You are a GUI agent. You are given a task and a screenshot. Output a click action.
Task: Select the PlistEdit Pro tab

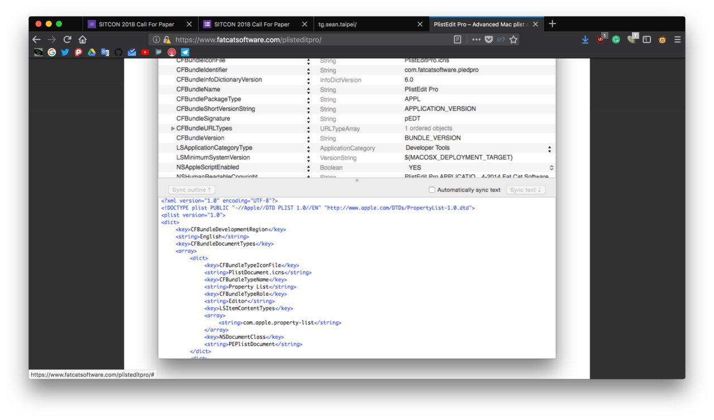click(x=485, y=24)
